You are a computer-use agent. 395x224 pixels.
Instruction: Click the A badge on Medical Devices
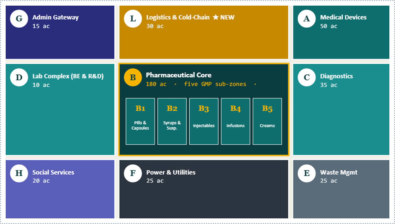click(x=307, y=19)
